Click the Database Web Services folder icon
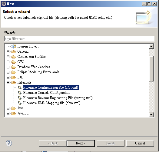This screenshot has height=152, width=159. point(14,67)
